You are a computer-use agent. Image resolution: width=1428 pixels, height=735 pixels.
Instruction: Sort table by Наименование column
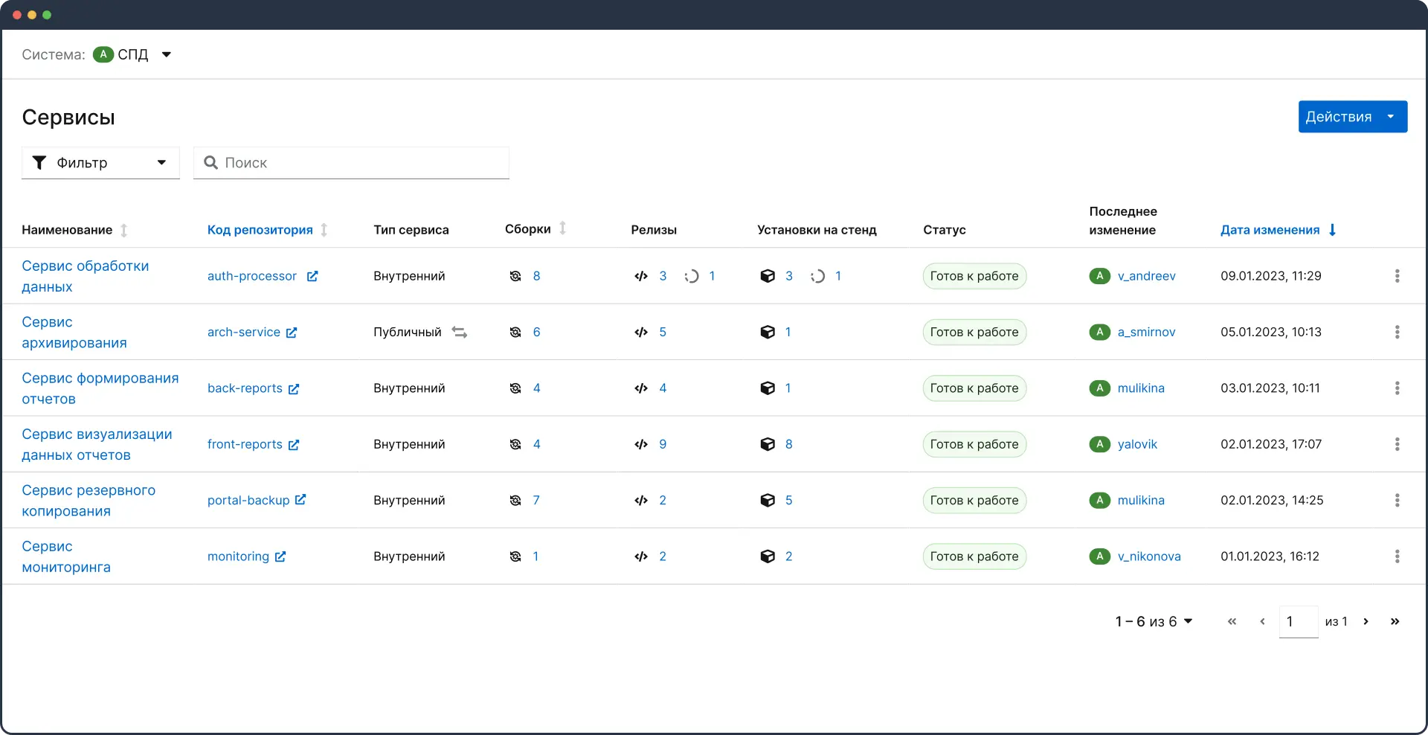pyautogui.click(x=124, y=230)
